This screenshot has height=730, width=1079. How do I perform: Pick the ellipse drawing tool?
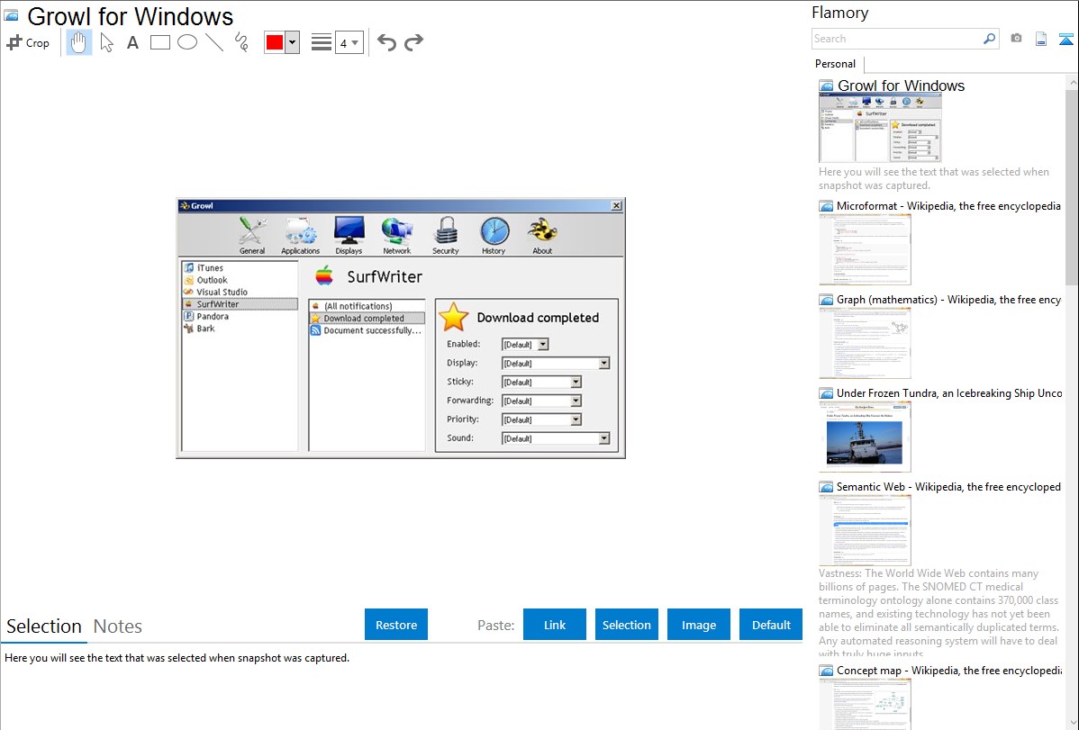click(x=187, y=42)
